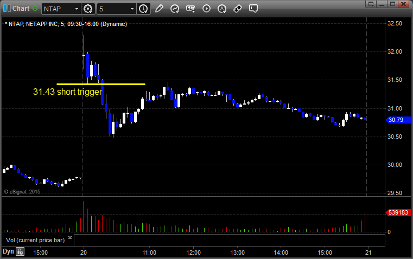Viewport: 413px width, 259px height.
Task: Click the Dyn time template label
Action: pyautogui.click(x=8, y=251)
